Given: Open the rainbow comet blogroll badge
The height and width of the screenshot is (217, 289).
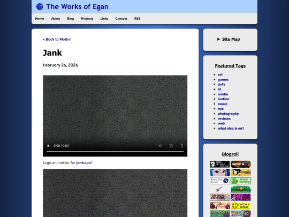Looking at the screenshot, I should (220, 189).
